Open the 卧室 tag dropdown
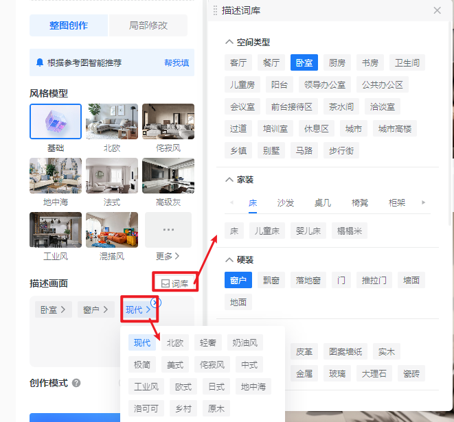The height and width of the screenshot is (422, 454). (x=53, y=309)
